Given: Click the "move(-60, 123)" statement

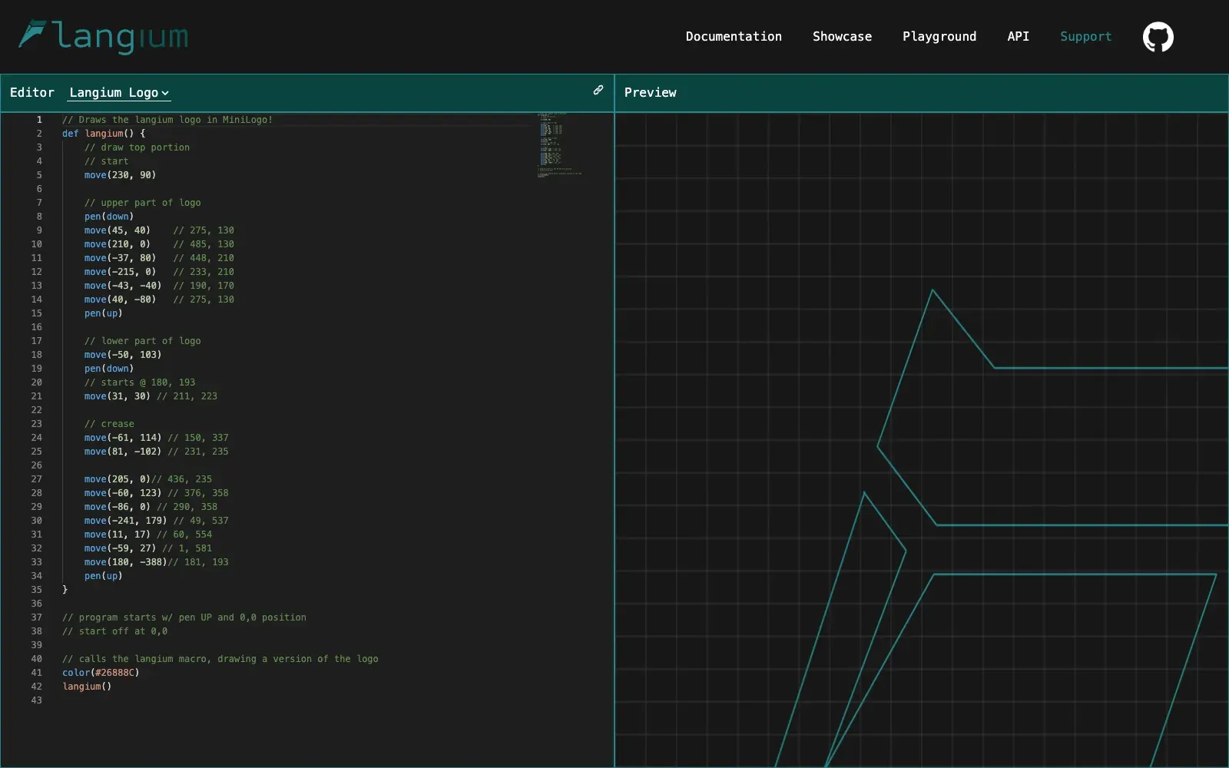Looking at the screenshot, I should click(123, 493).
